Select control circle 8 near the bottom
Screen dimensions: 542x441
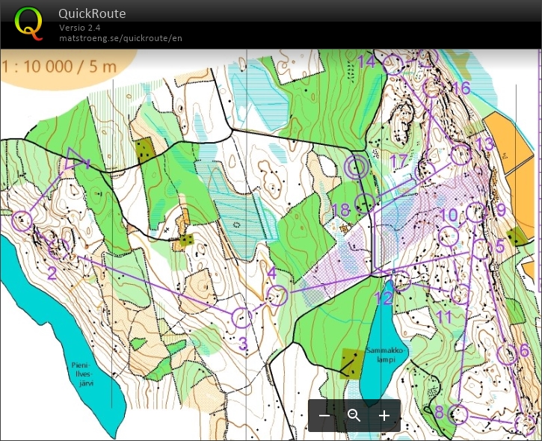coord(458,413)
